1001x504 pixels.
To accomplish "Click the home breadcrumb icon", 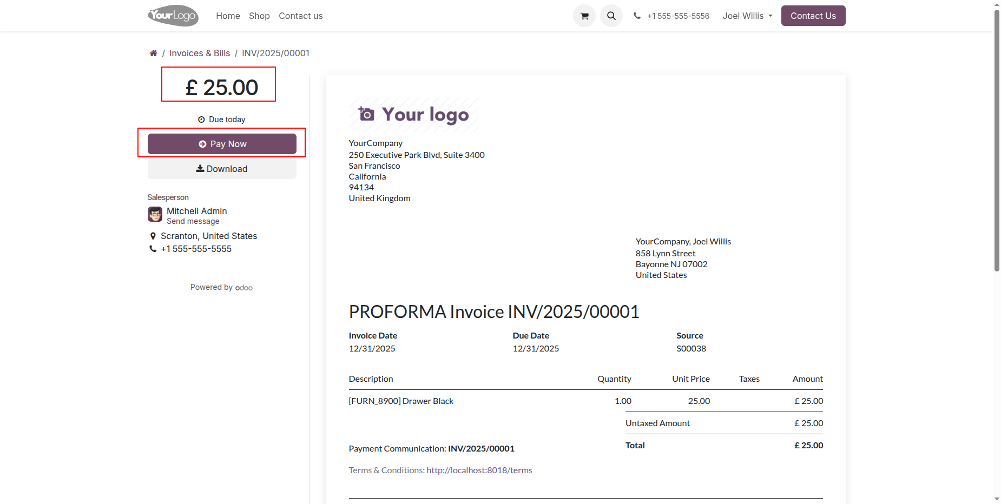I will [154, 53].
